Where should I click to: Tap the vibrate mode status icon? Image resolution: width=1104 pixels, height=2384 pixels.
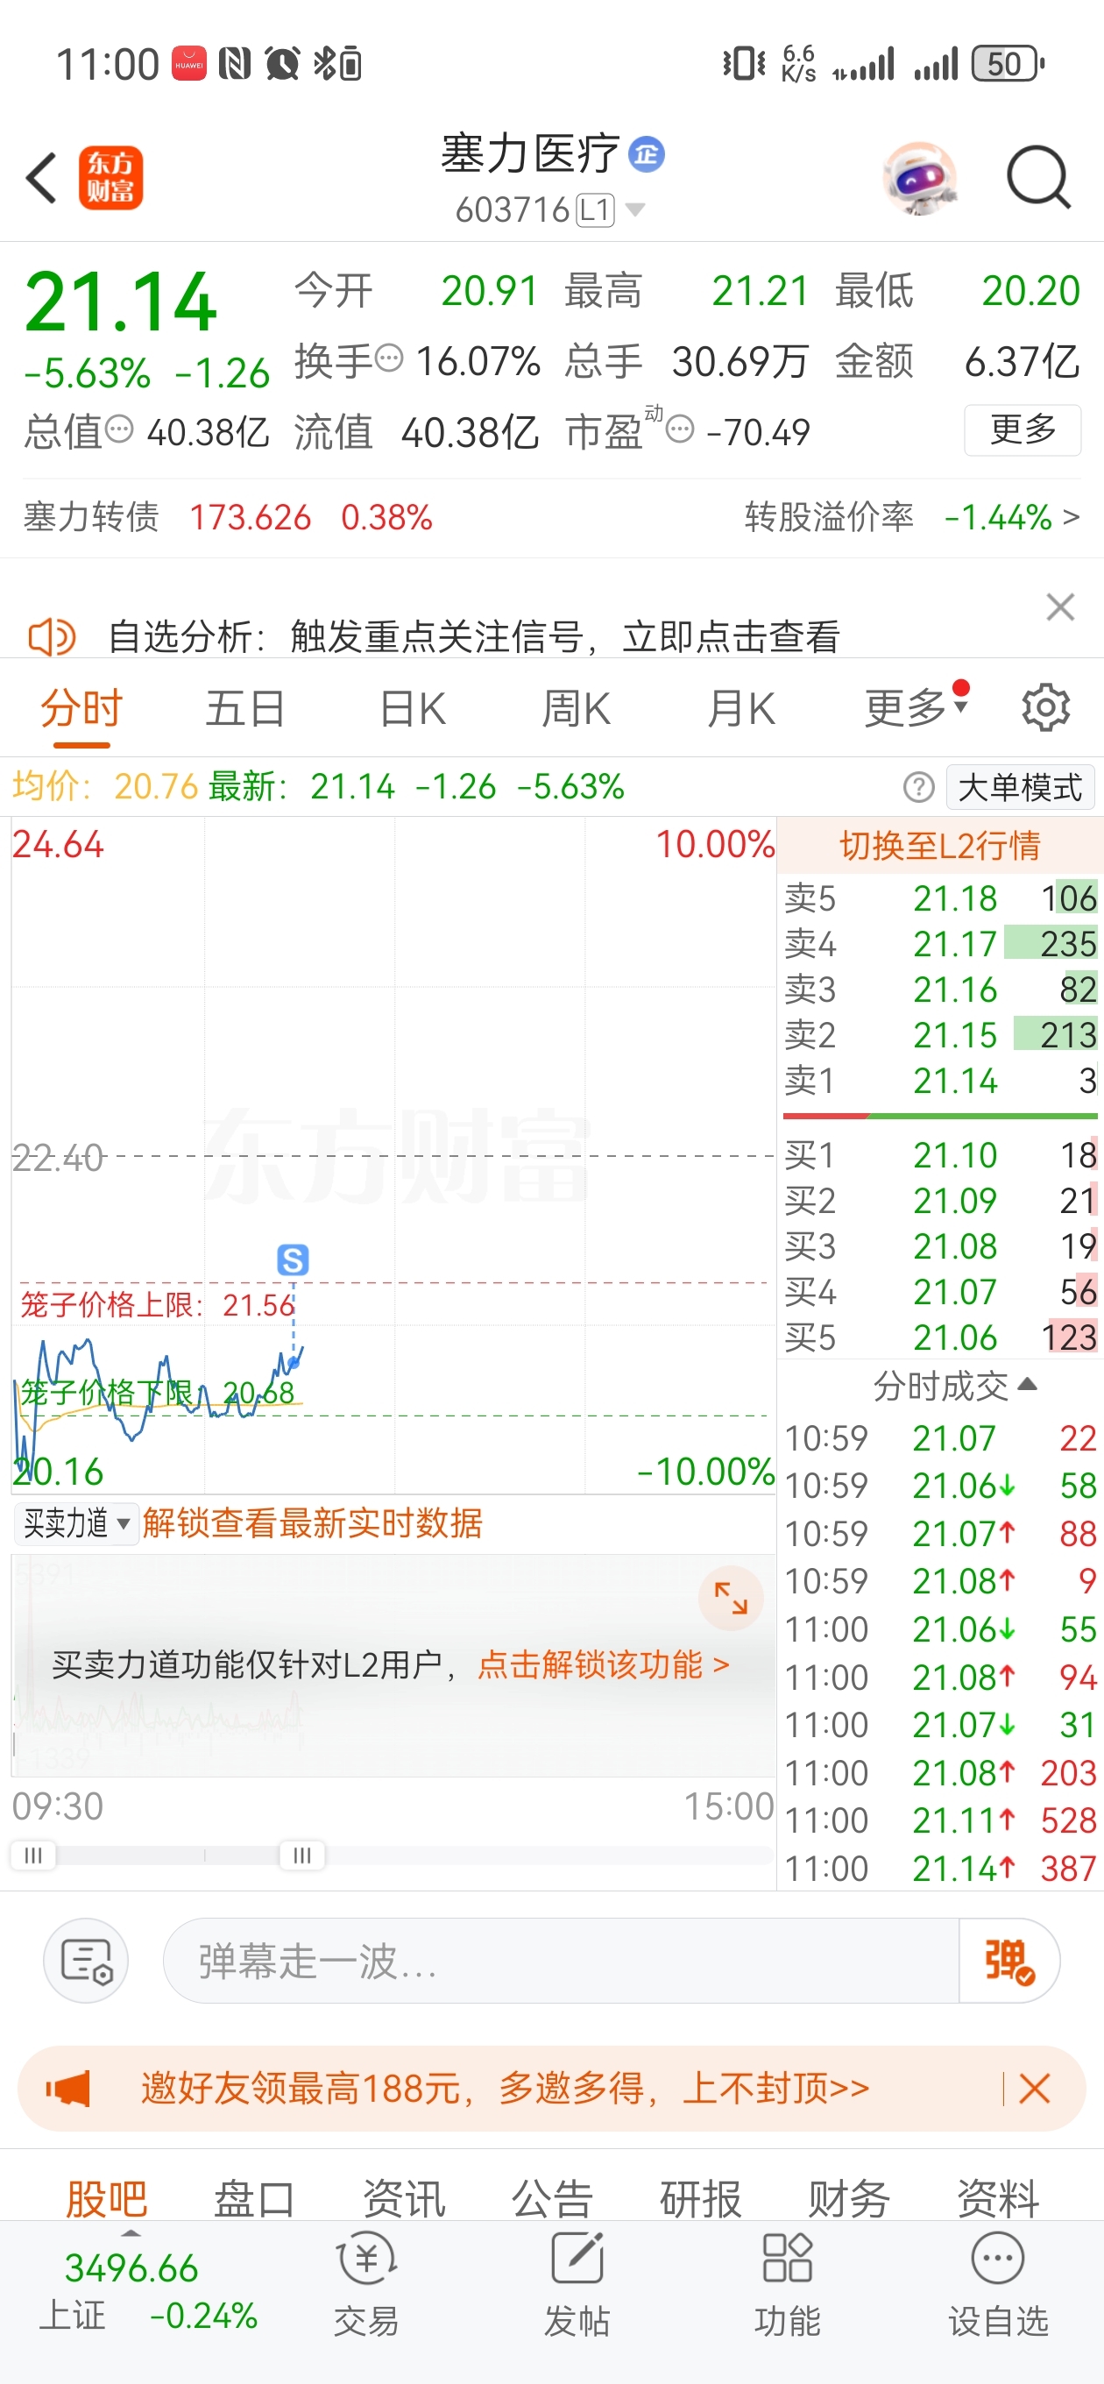click(x=743, y=64)
